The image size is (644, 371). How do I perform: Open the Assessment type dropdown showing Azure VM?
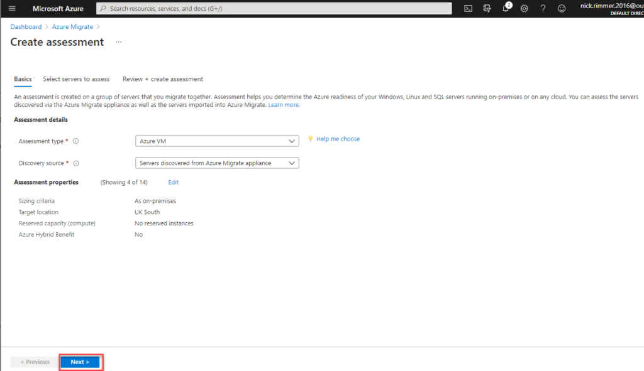point(217,141)
